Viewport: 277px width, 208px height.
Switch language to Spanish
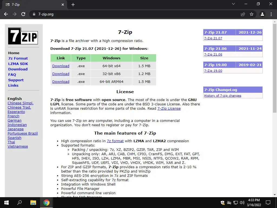(15, 138)
